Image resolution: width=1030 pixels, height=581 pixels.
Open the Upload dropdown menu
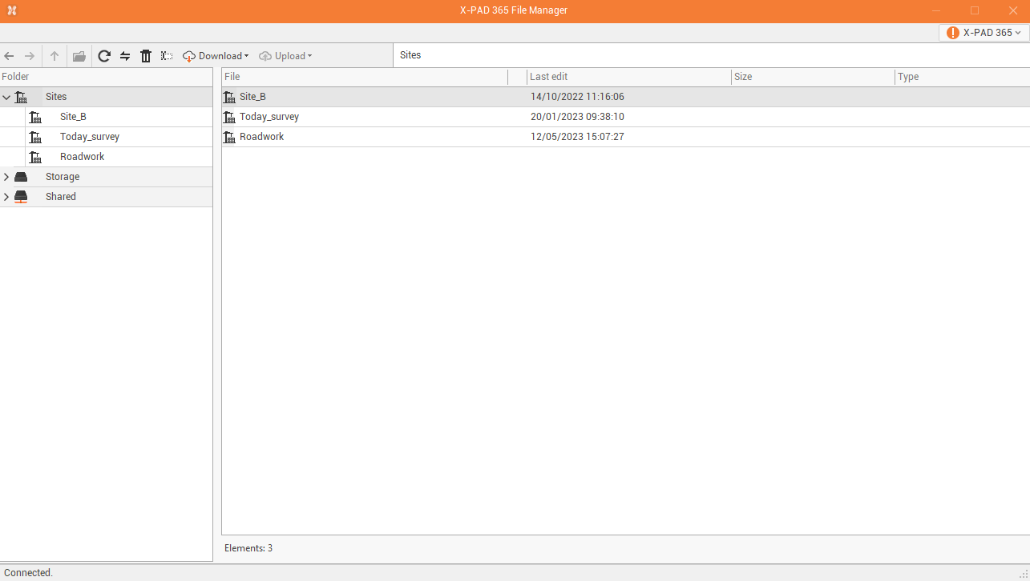[285, 56]
